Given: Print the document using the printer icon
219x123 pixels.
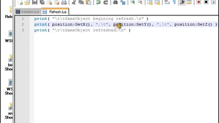Looking at the screenshot, I should point(64,2).
